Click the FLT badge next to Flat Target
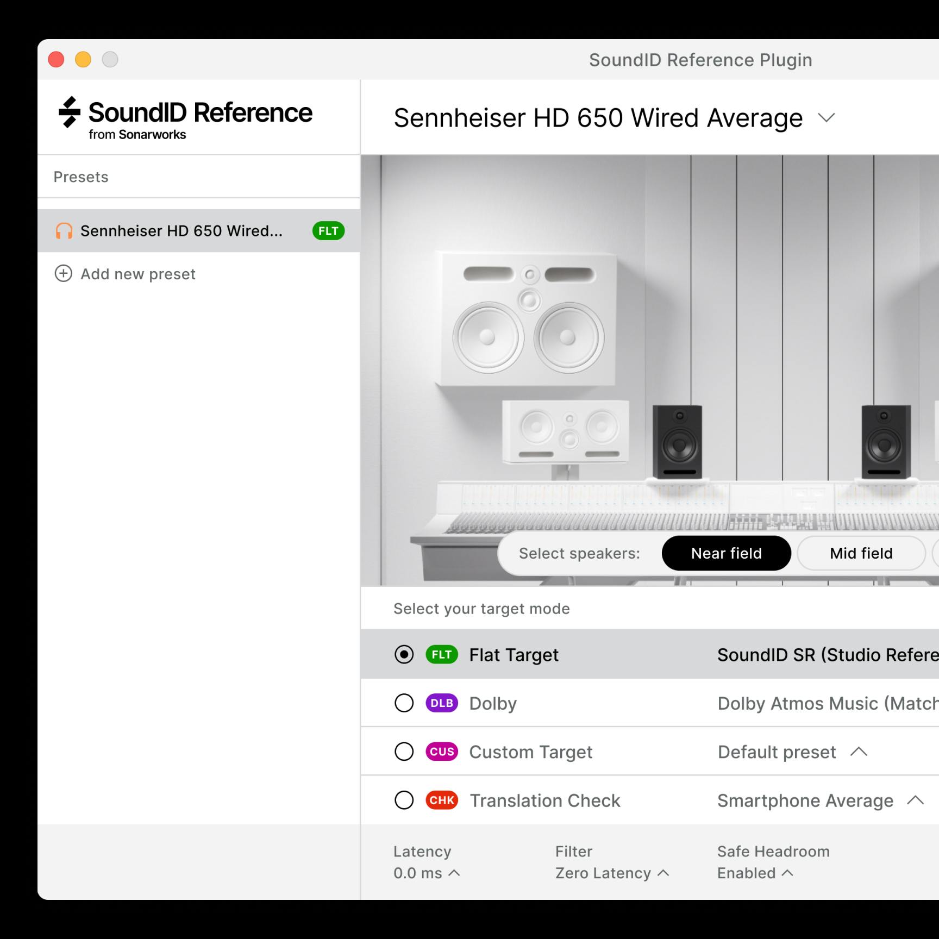 click(441, 655)
